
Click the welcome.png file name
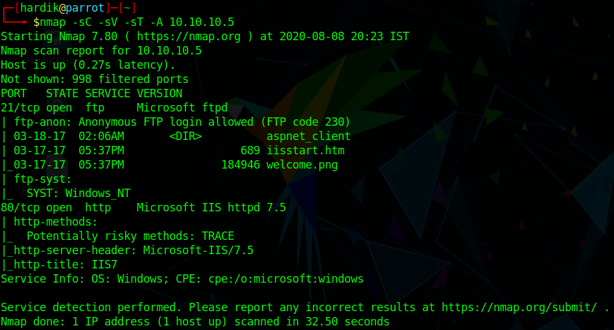(301, 165)
